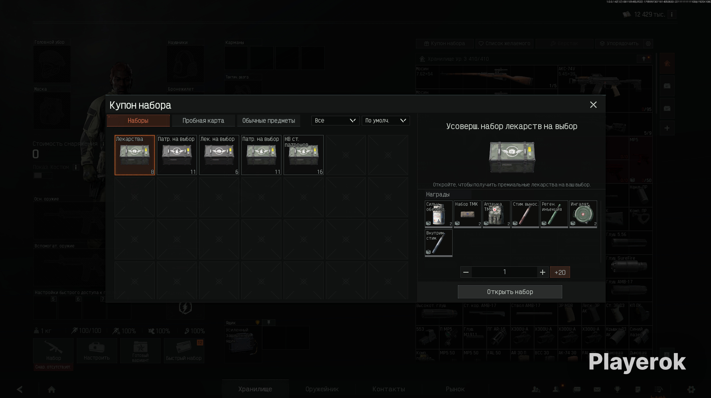Open the Список желаемого wishlist
Image resolution: width=711 pixels, height=398 pixels.
pos(504,43)
